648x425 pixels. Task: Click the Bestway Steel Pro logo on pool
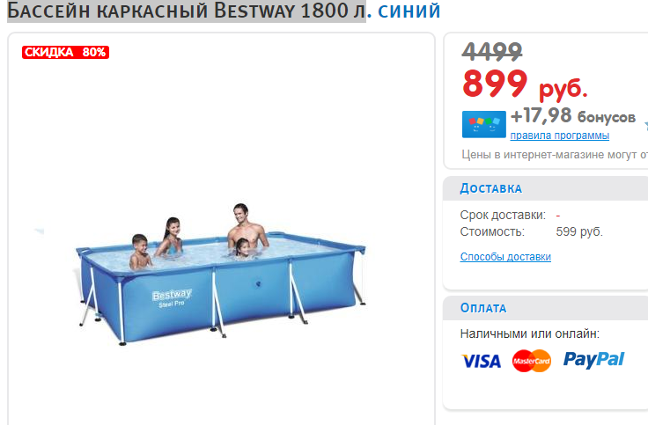tap(172, 298)
